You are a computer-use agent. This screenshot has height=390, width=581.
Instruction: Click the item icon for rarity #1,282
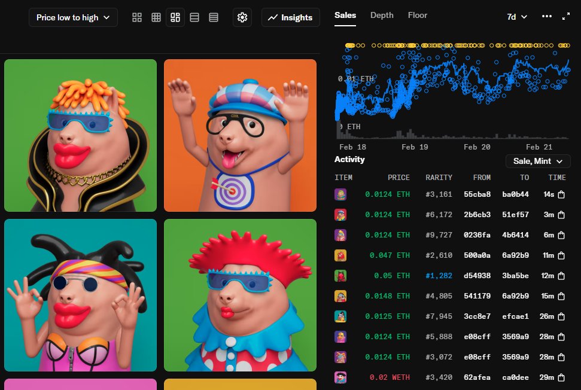coord(340,276)
